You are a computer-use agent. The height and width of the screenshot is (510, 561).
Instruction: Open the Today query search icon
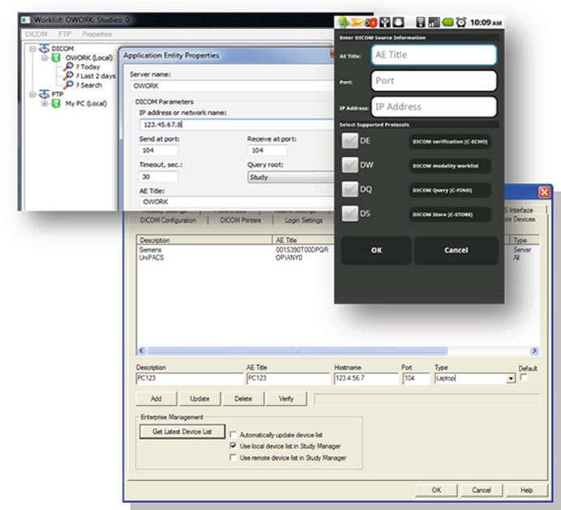point(70,67)
